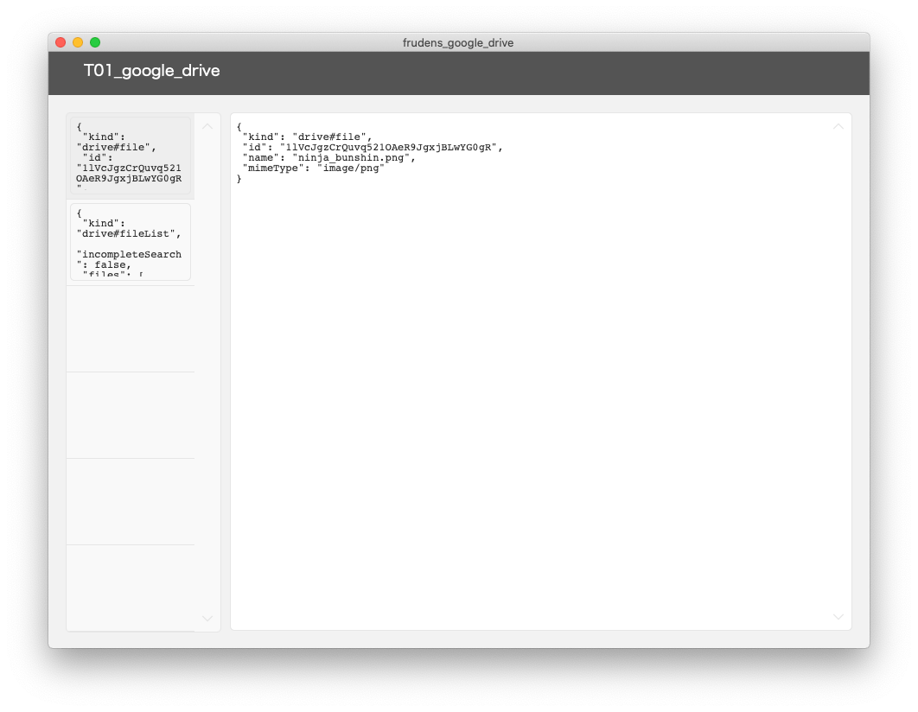Minimize the window with the yellow button

pos(78,42)
